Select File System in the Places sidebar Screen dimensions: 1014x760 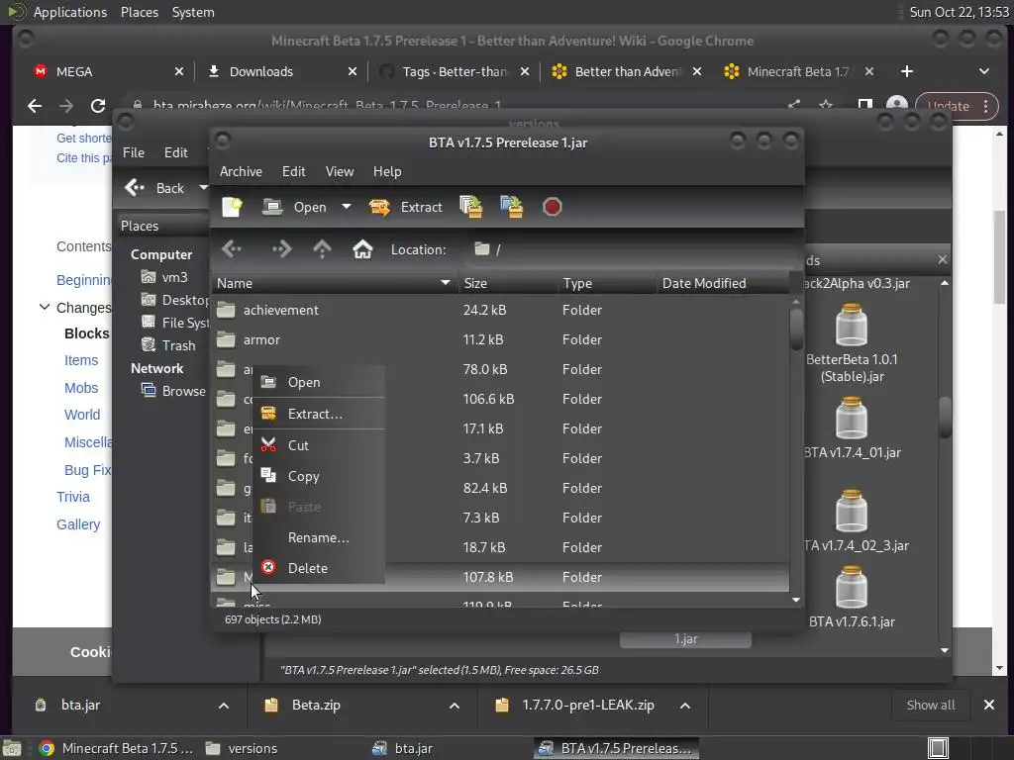[174, 323]
